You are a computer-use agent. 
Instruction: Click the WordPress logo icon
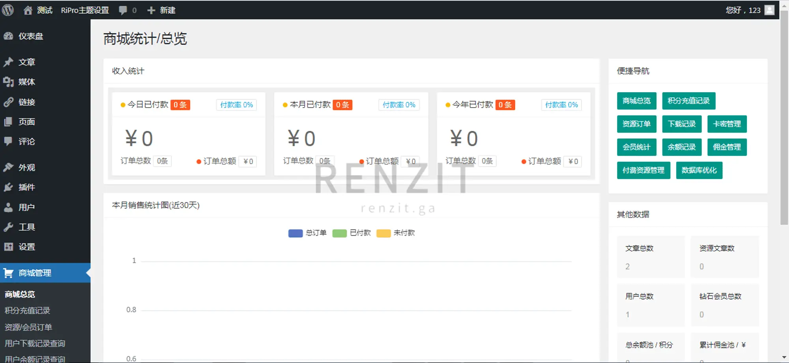(x=7, y=10)
